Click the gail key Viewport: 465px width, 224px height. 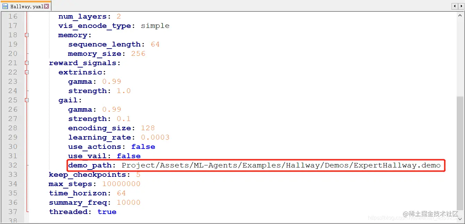(x=68, y=100)
